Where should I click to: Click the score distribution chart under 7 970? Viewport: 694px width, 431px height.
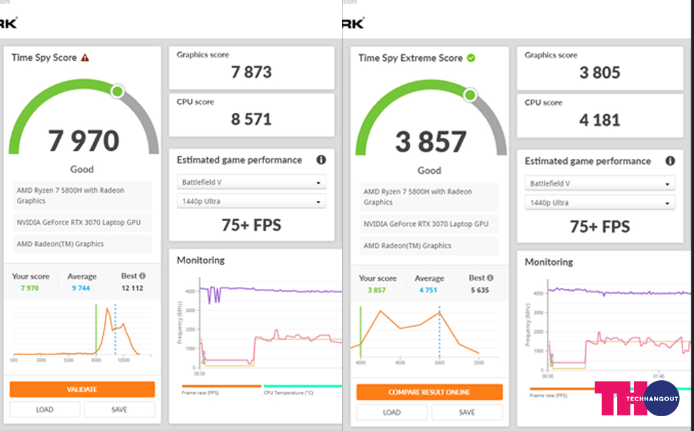82,332
